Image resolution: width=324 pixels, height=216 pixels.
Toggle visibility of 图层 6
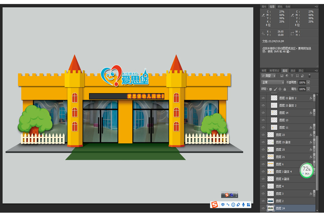tap(263, 164)
